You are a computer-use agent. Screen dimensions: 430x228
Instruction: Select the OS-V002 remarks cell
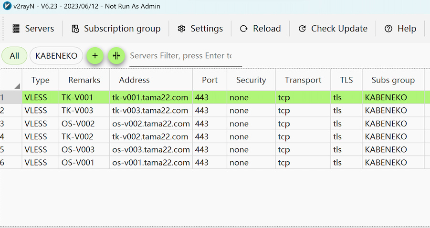pos(84,124)
